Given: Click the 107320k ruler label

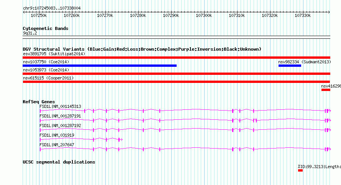Looking at the screenshot, I should (270, 15).
